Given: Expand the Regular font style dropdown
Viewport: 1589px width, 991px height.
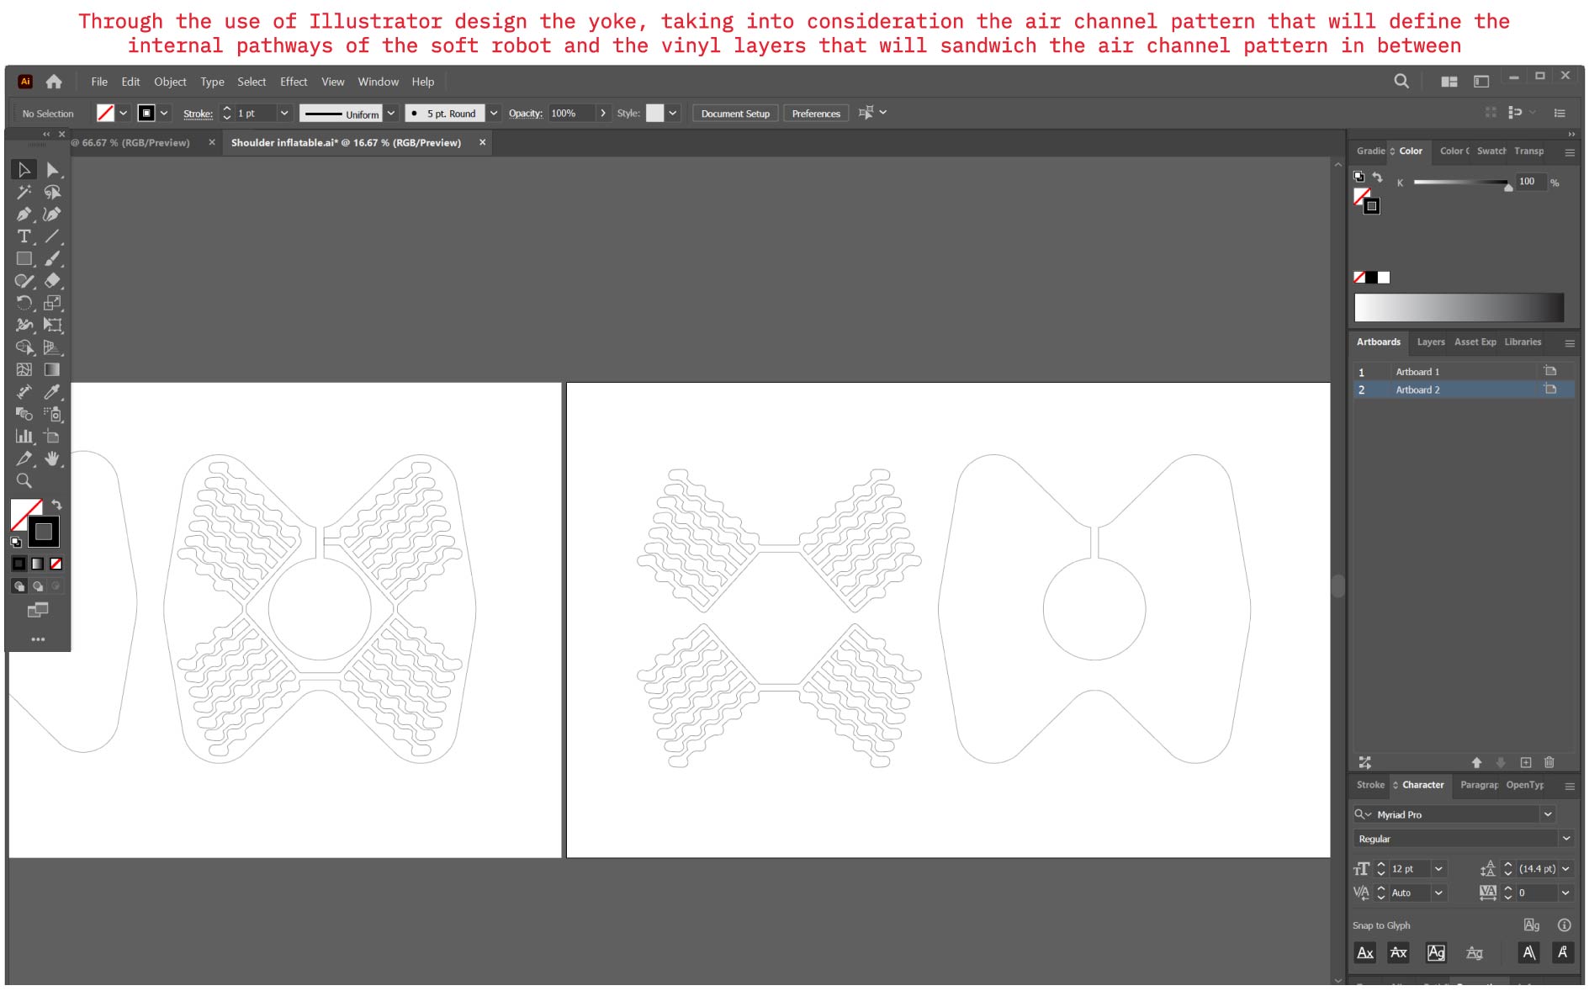Looking at the screenshot, I should click(1565, 839).
